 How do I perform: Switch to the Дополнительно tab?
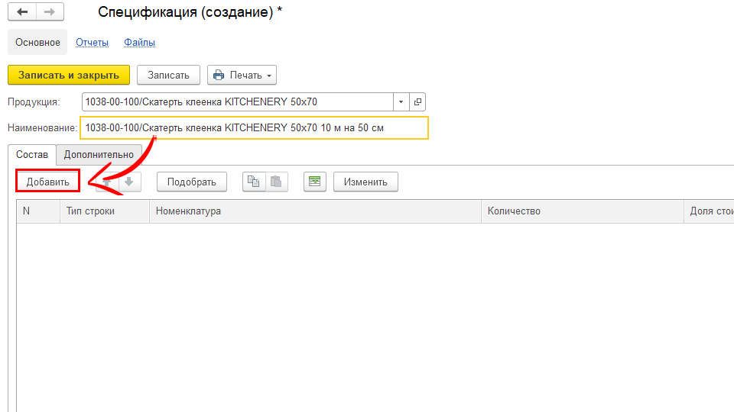click(x=99, y=154)
